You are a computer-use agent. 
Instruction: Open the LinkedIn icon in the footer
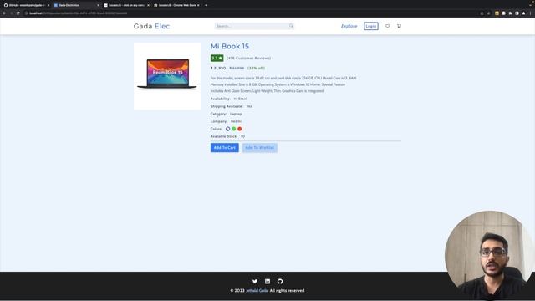(x=267, y=281)
